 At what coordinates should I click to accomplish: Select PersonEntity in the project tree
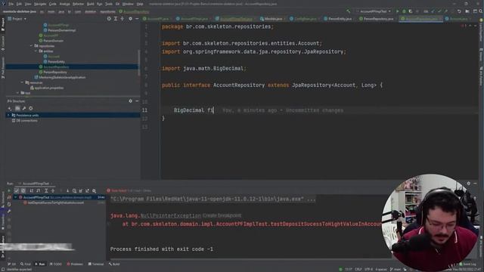[x=56, y=61]
